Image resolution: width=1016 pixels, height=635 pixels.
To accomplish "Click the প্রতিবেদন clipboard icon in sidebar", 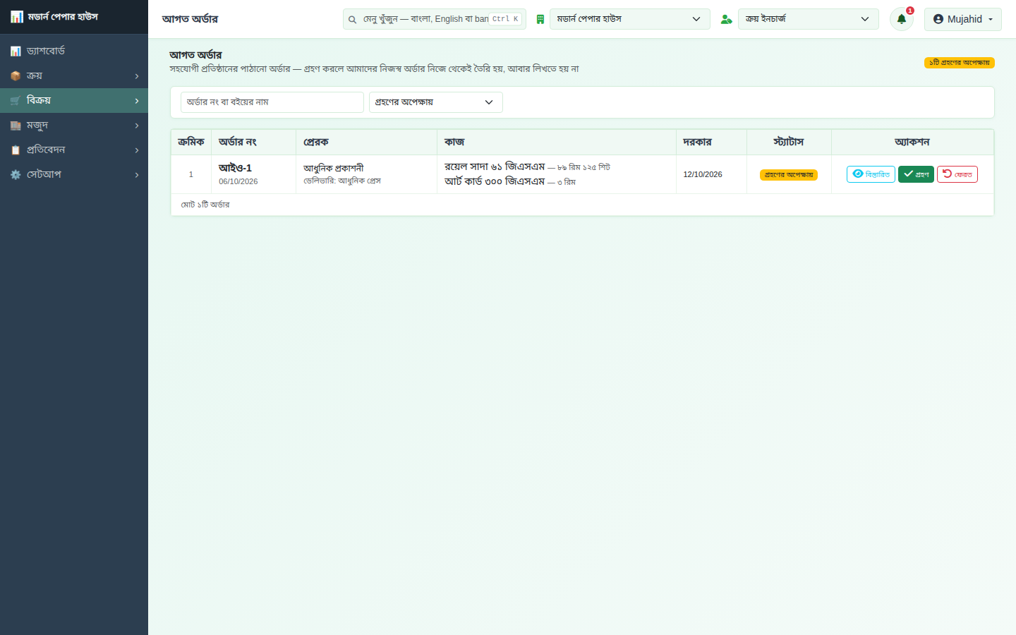I will coord(16,150).
